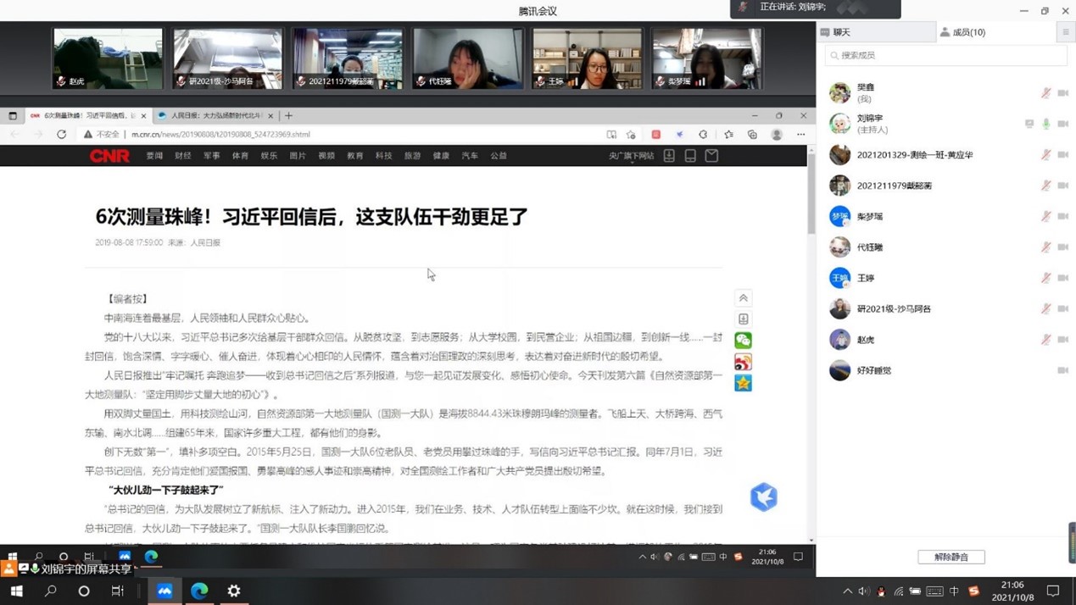Toggle the muted microphone for 王婷
1076x605 pixels.
coord(1045,278)
